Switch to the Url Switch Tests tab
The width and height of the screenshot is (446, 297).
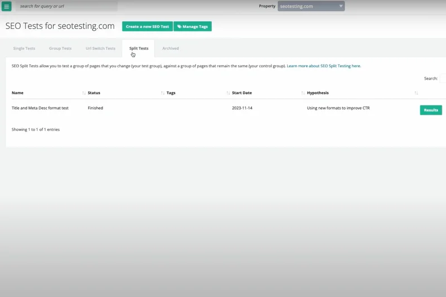pos(100,48)
